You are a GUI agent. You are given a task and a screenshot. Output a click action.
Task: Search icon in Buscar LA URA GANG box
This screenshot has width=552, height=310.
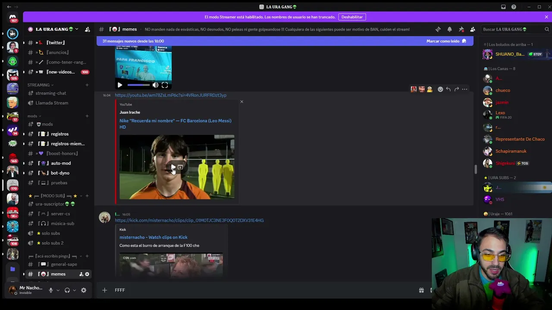[547, 29]
